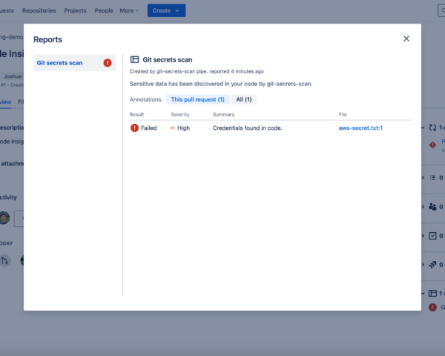Close the Reports dialog
The width and height of the screenshot is (445, 356).
406,39
